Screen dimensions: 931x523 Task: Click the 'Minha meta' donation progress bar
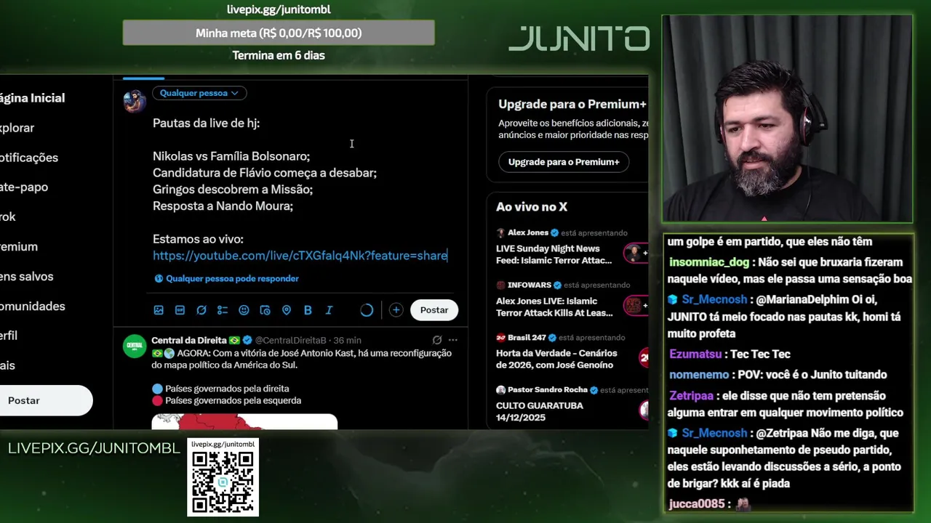279,33
